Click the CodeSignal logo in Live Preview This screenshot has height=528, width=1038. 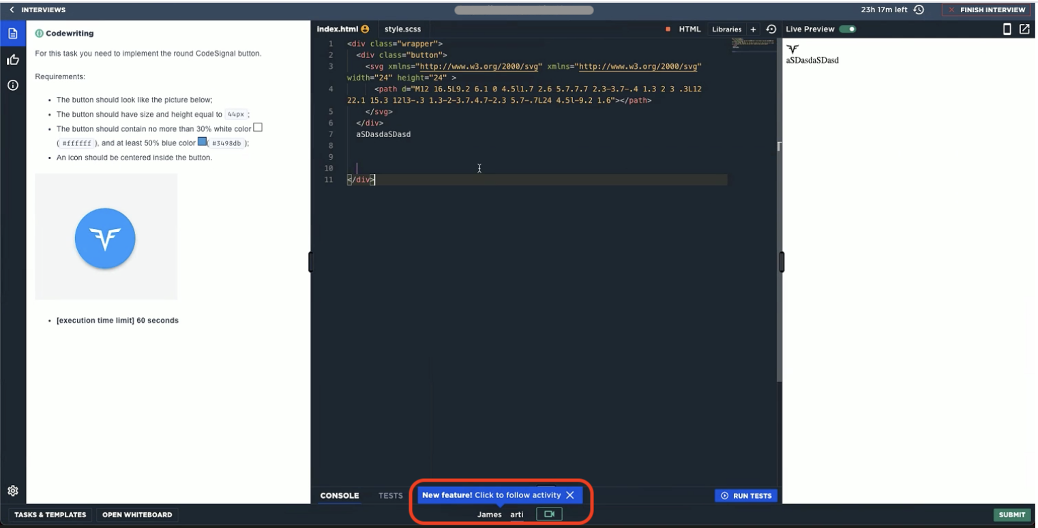pos(792,49)
